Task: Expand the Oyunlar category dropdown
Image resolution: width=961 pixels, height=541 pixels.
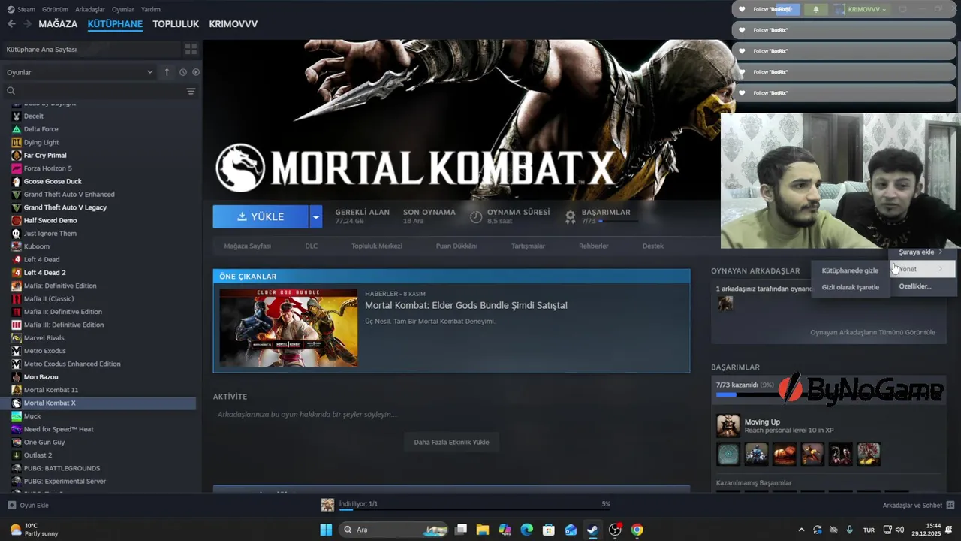Action: click(x=149, y=72)
